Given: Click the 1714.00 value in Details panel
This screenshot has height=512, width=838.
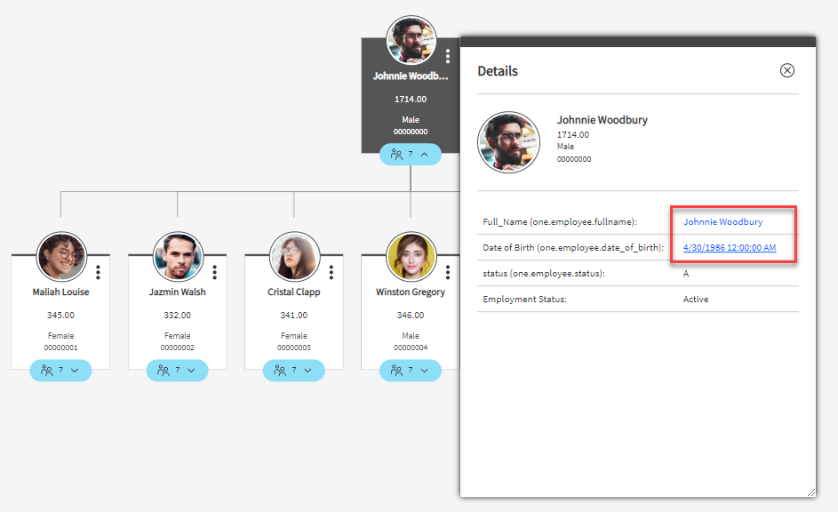Looking at the screenshot, I should click(573, 135).
